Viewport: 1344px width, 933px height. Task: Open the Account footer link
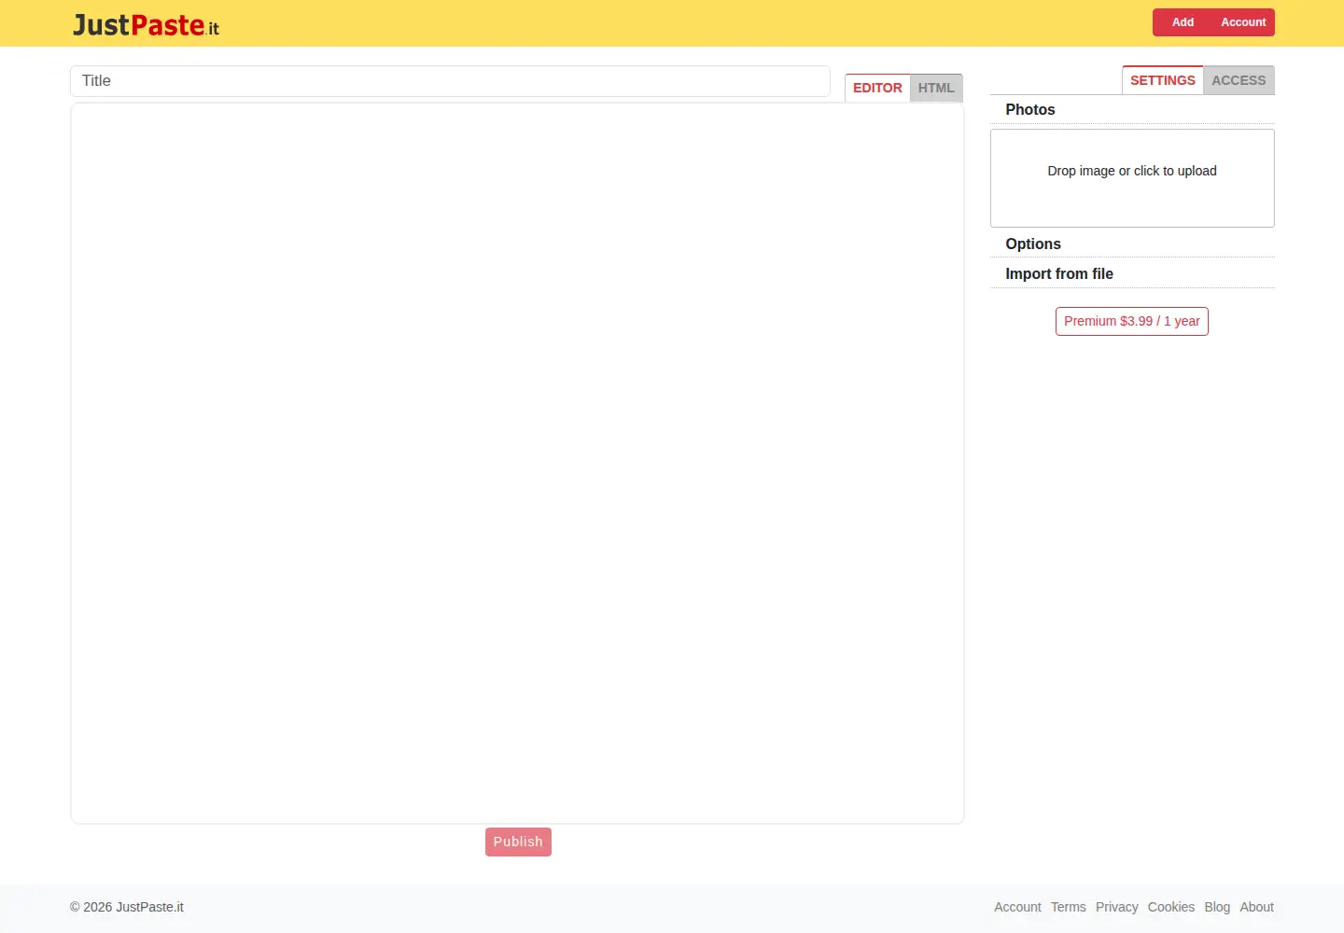1017,907
